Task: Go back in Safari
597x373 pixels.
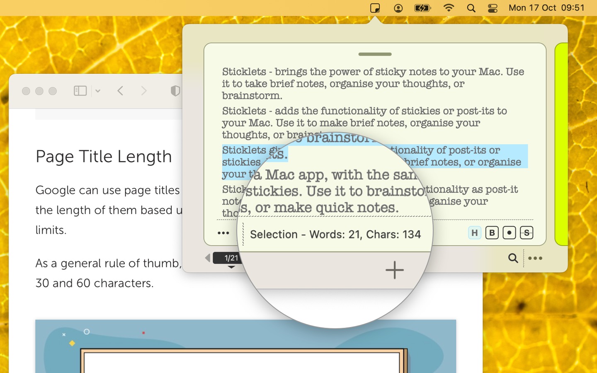Action: pos(120,91)
